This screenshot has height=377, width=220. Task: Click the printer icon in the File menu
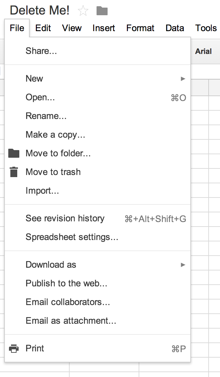click(14, 348)
